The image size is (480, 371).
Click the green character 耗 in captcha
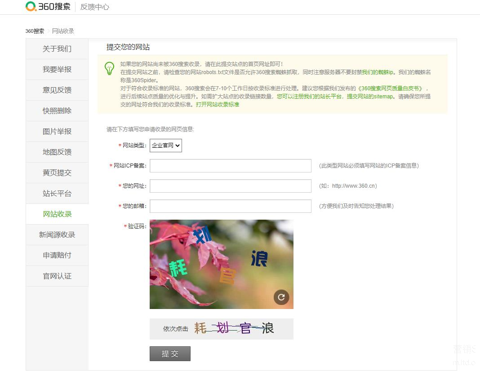[178, 268]
